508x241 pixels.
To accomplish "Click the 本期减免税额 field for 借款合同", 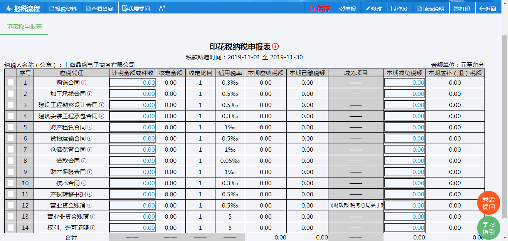I will pyautogui.click(x=404, y=161).
